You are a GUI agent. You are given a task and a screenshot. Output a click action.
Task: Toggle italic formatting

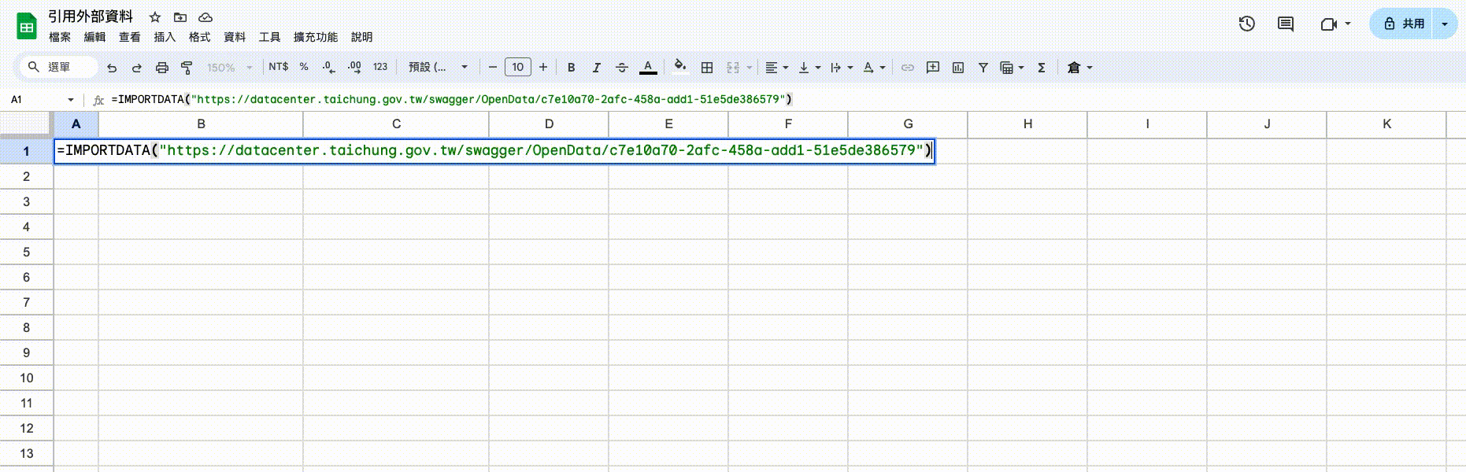click(597, 68)
